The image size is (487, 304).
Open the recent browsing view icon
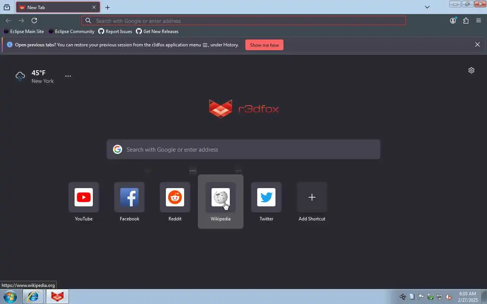(7, 7)
